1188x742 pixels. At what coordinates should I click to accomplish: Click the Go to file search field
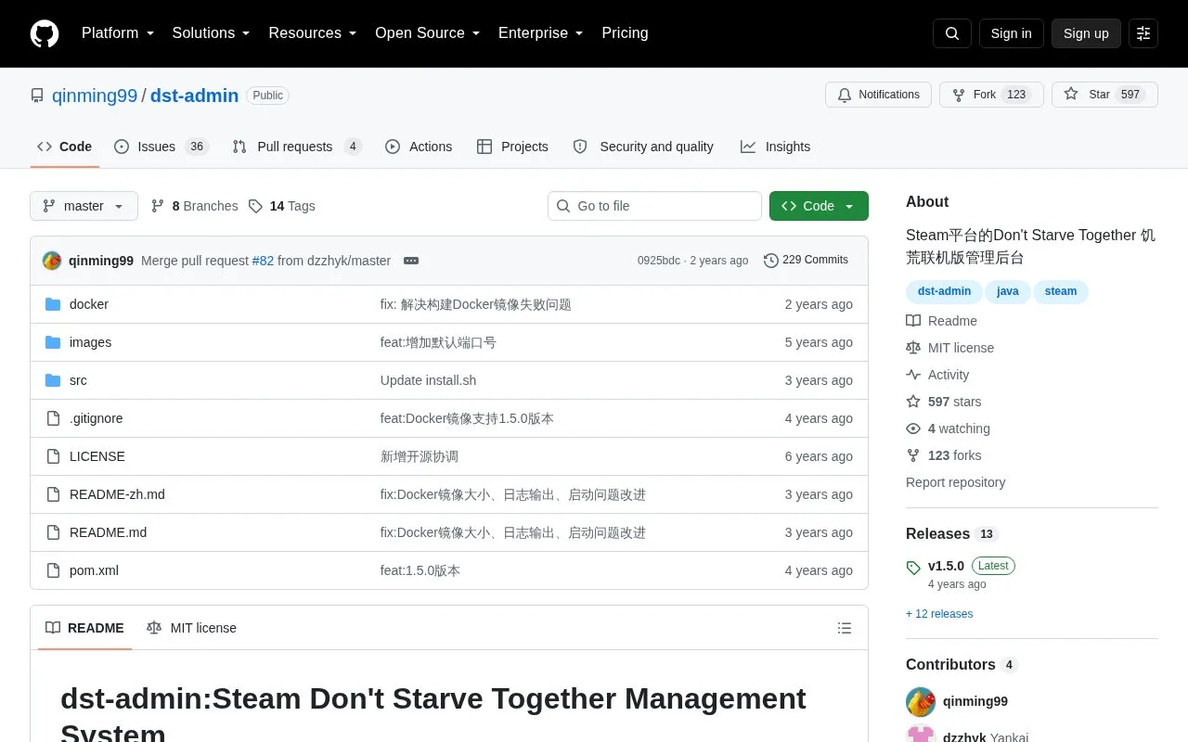point(654,206)
